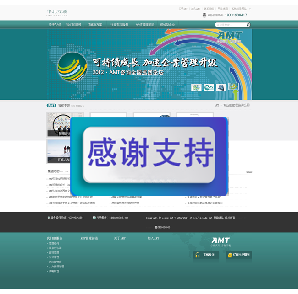Click the hotline number 18331908417
Image resolution: width=298 pixels, height=294 pixels.
coord(236,15)
